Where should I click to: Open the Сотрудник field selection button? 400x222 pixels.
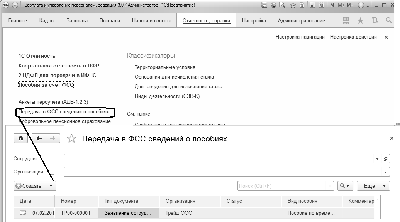(x=385, y=159)
